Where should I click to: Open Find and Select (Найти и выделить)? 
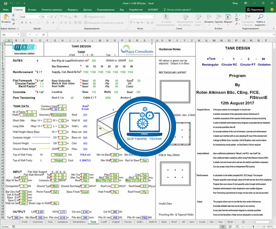(260, 20)
